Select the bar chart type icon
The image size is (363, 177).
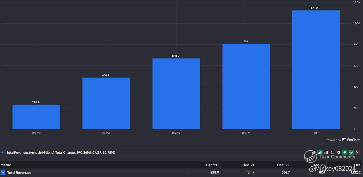click(x=320, y=152)
